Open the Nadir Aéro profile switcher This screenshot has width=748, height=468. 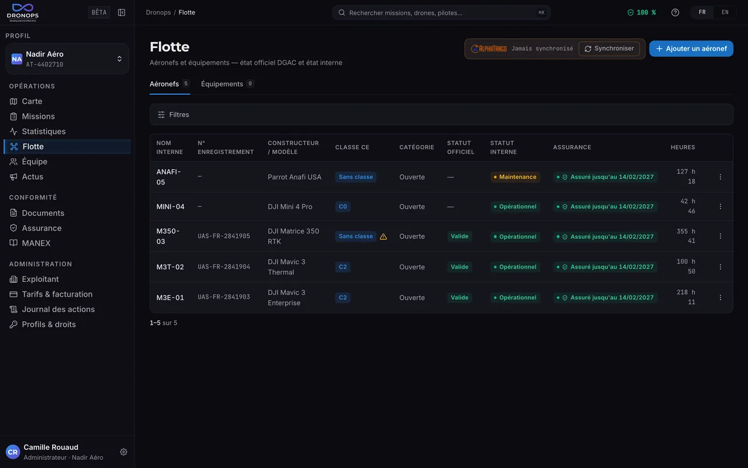67,59
